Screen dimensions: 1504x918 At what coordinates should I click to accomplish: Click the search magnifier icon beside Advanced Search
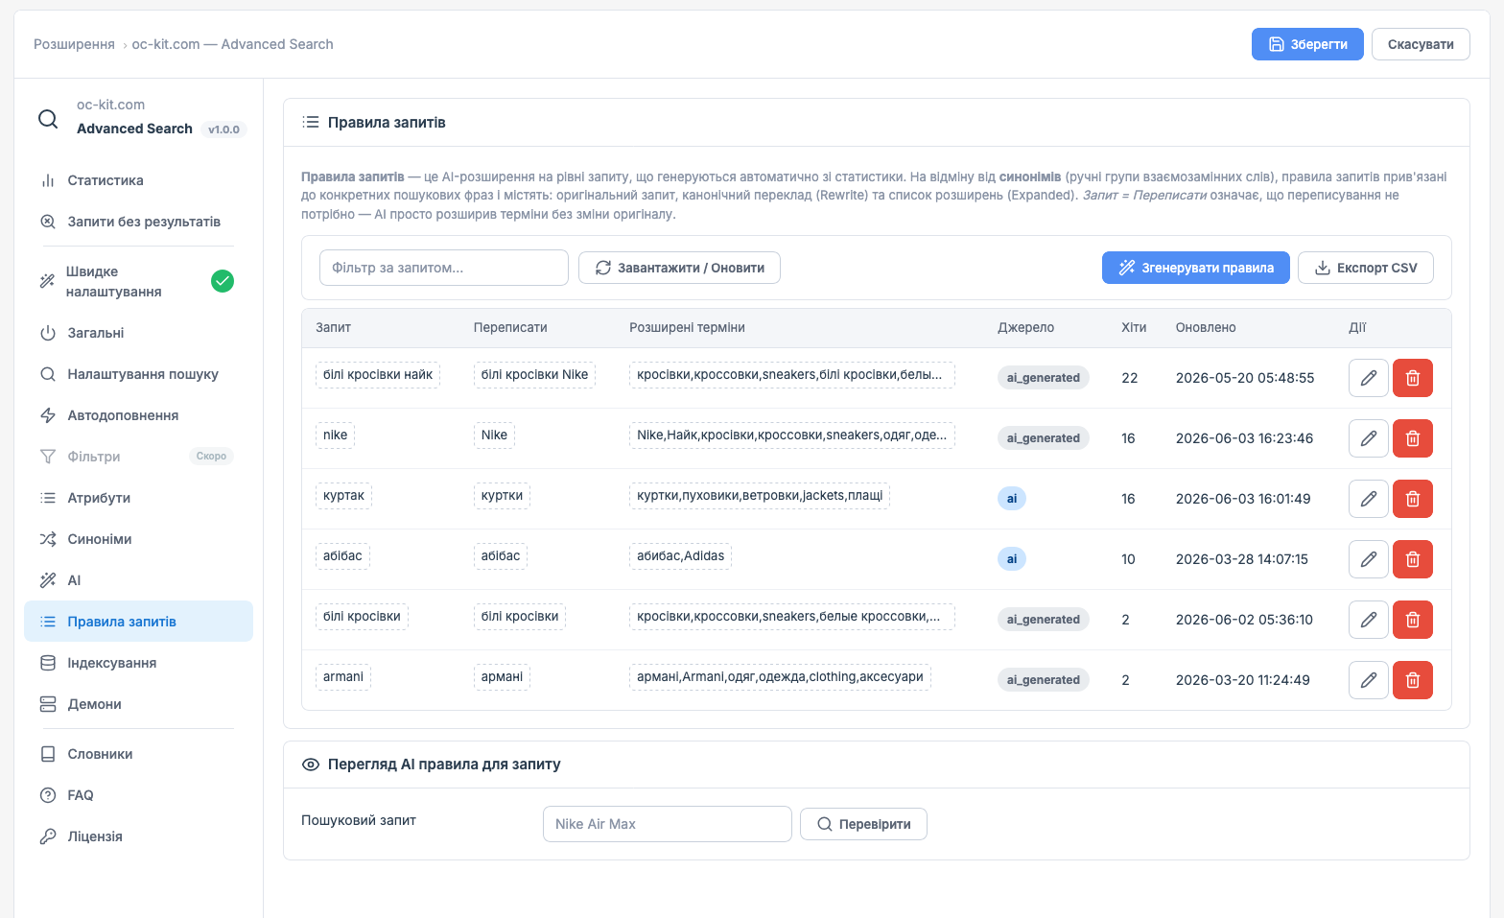(x=48, y=119)
